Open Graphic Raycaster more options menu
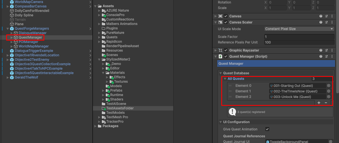Screen dimensions: 339x143 click(332, 50)
